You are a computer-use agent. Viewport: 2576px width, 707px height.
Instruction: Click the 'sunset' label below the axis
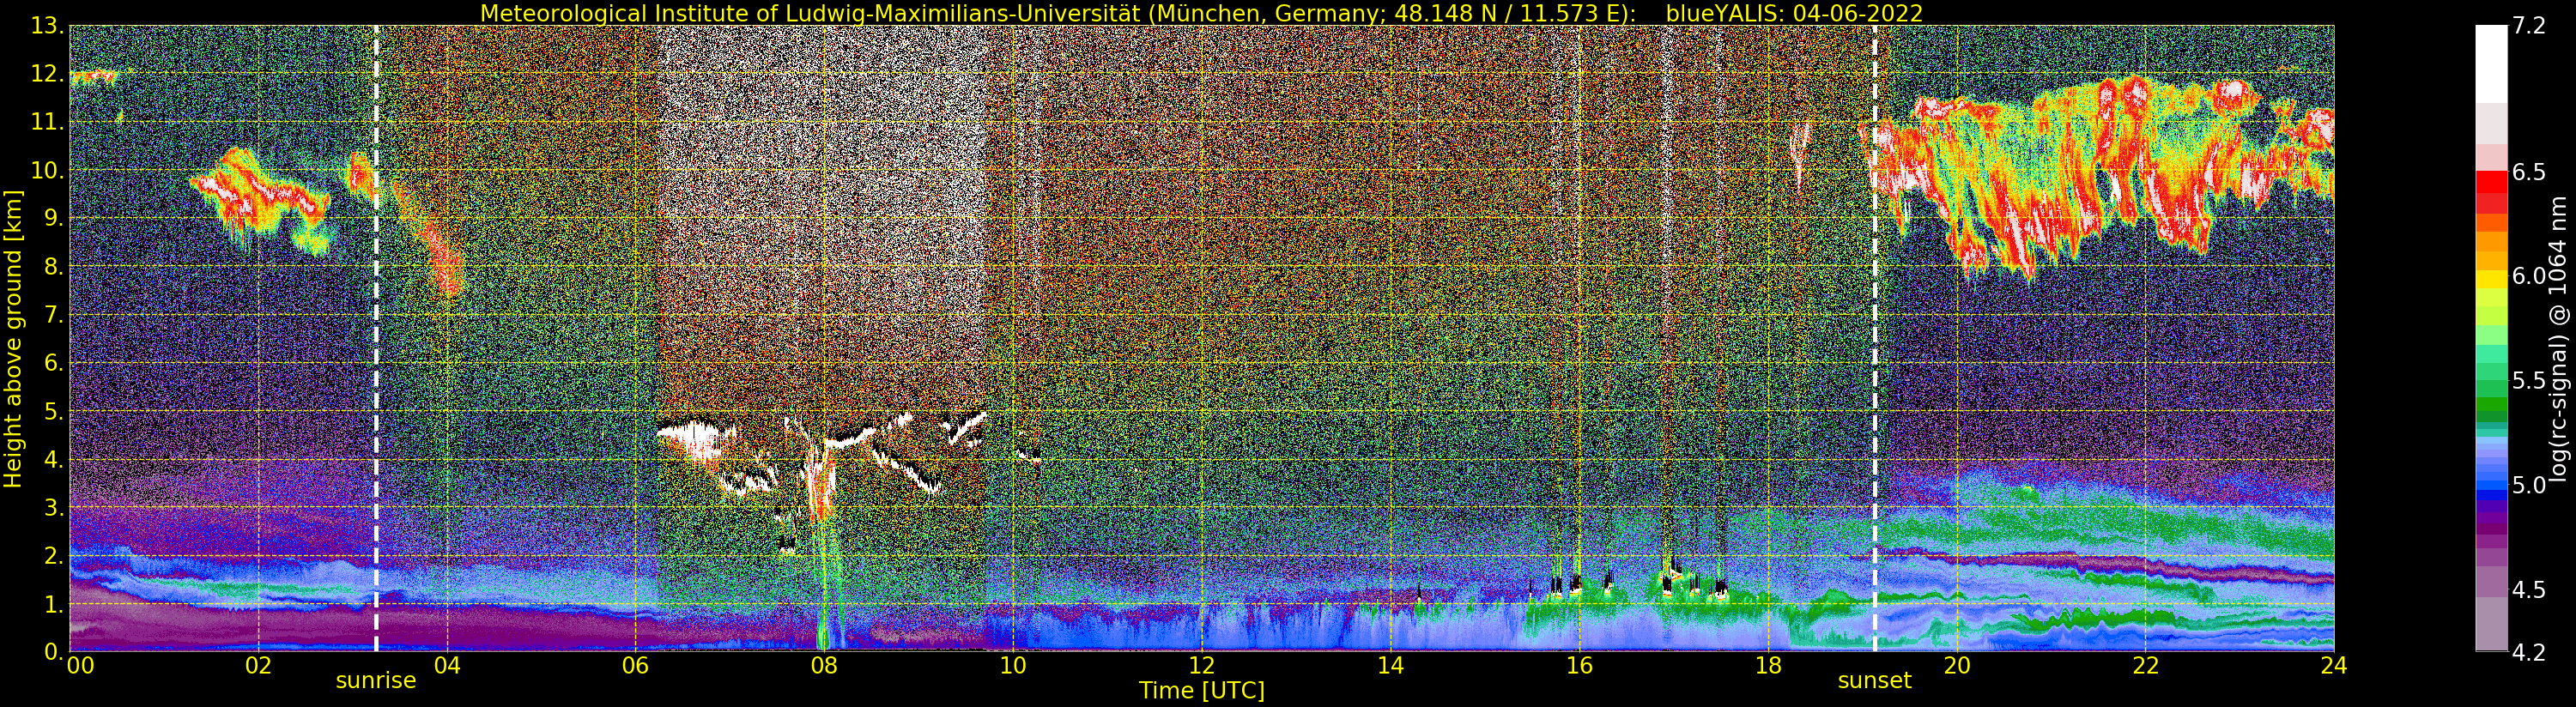pos(1874,681)
